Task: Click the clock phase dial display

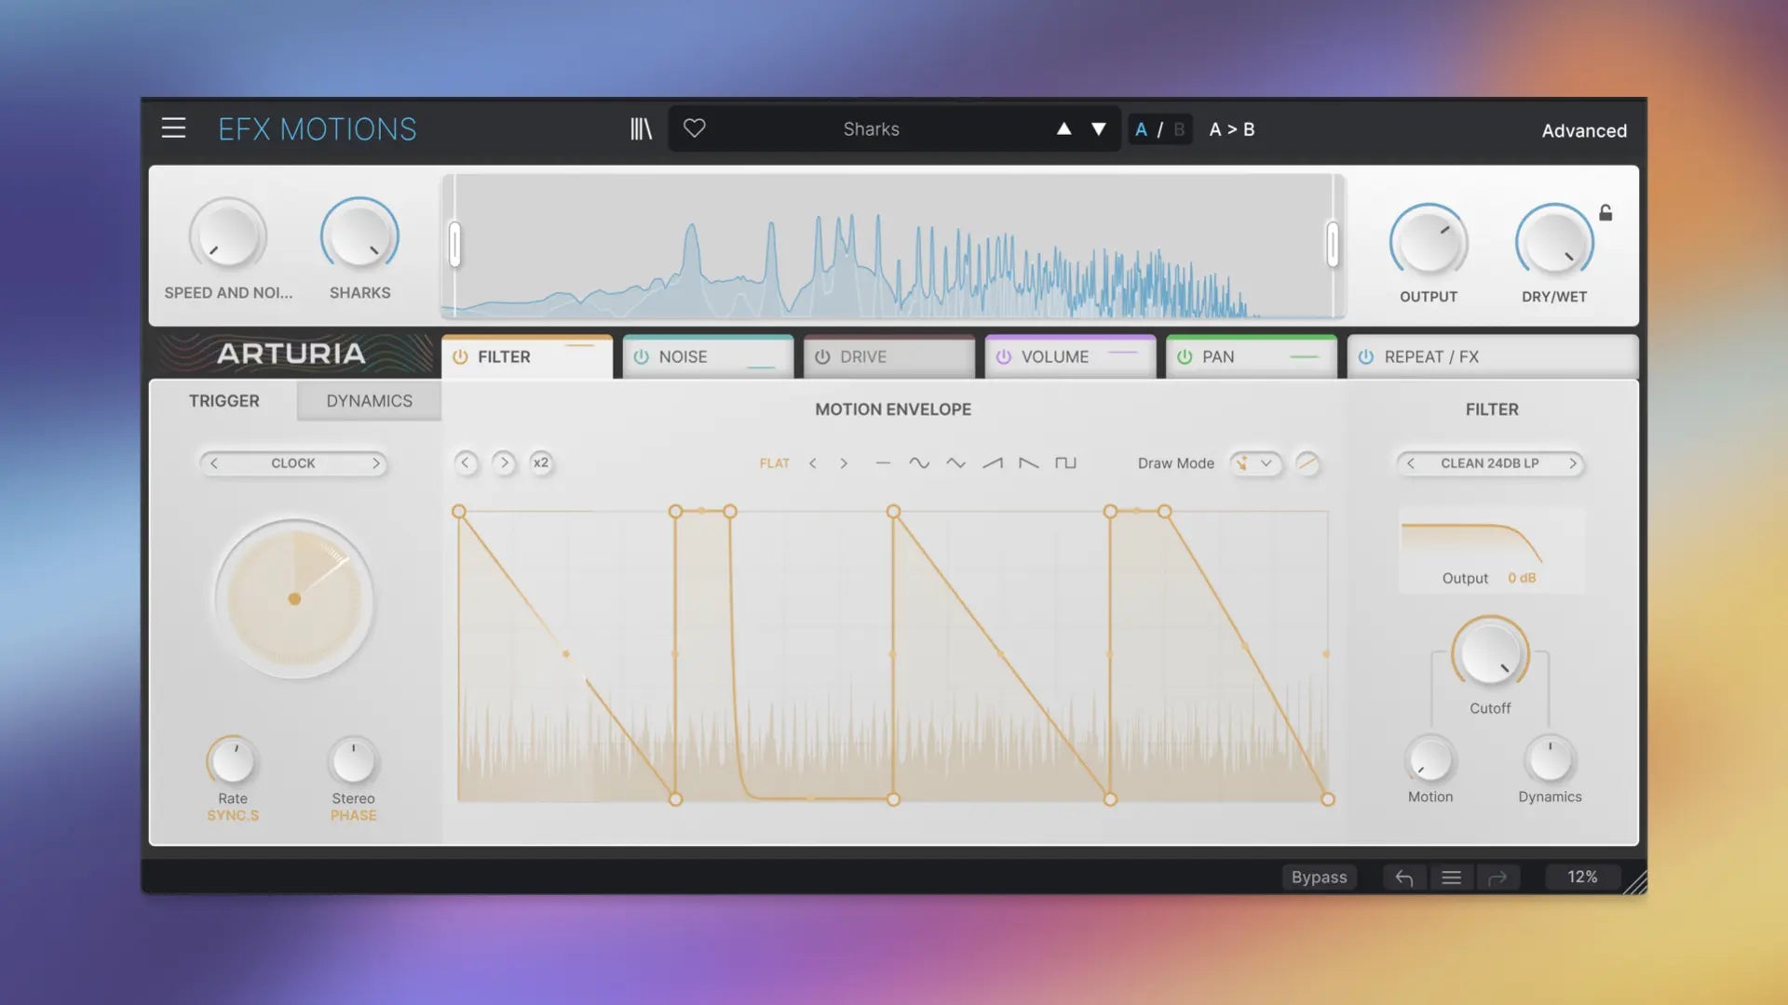Action: click(x=294, y=598)
